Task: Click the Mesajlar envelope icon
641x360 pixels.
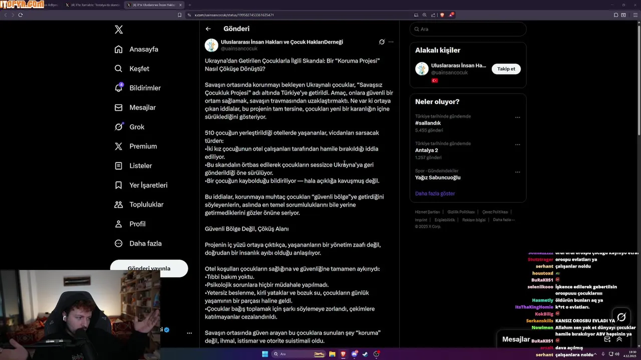Action: [x=119, y=107]
